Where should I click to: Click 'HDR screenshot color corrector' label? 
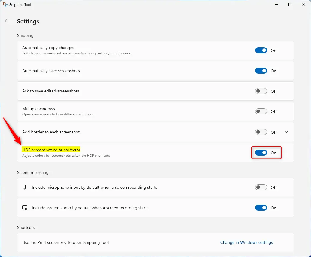tap(51, 150)
